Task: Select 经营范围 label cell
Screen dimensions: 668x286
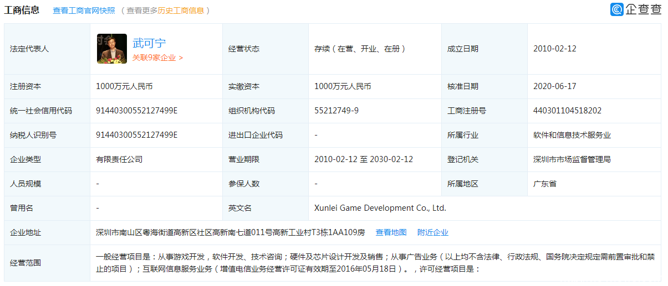Action: coord(47,263)
